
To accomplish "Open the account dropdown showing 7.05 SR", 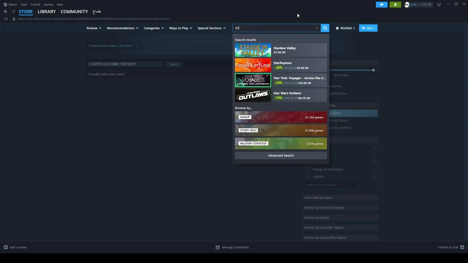I will click(x=421, y=4).
